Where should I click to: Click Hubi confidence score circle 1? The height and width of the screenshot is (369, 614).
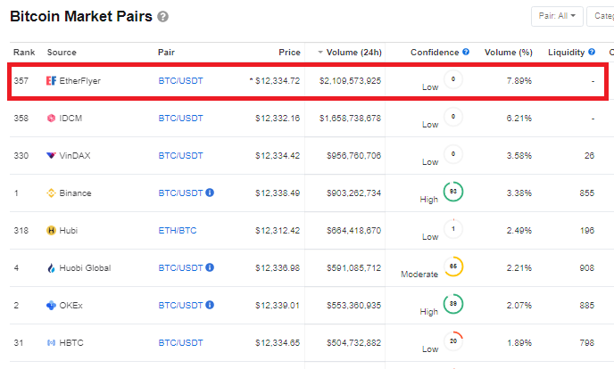tap(453, 229)
